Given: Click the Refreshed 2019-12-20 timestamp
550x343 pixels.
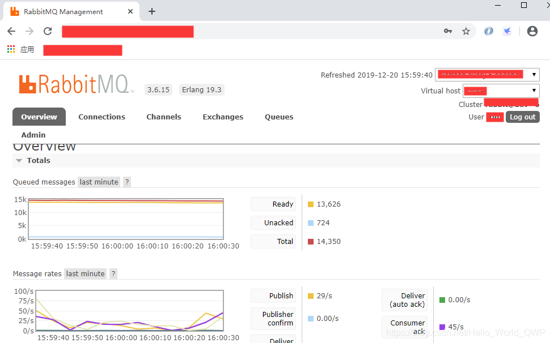Looking at the screenshot, I should [x=376, y=75].
